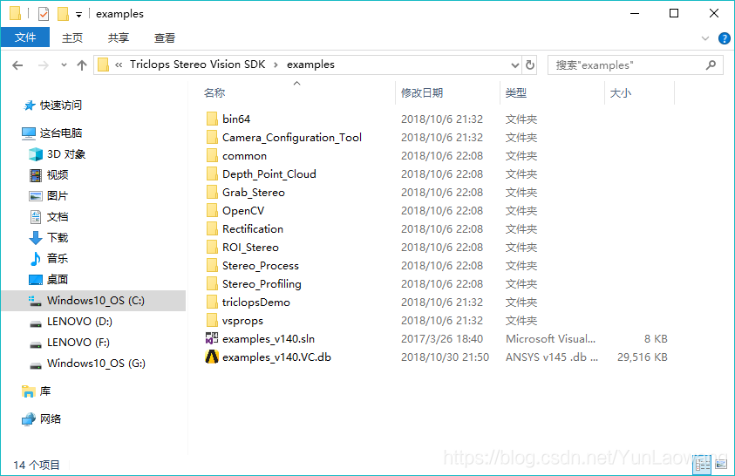Screen dimensions: 735x476
Task: Open the breadcrumb arrow after Triclops SDK
Action: (276, 65)
